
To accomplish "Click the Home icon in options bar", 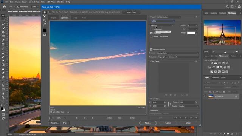I will [x=5, y=7].
